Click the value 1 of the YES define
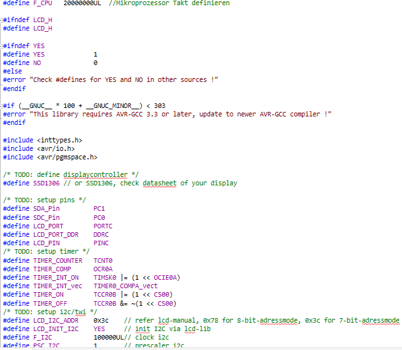This screenshot has width=402, height=350. (x=96, y=55)
